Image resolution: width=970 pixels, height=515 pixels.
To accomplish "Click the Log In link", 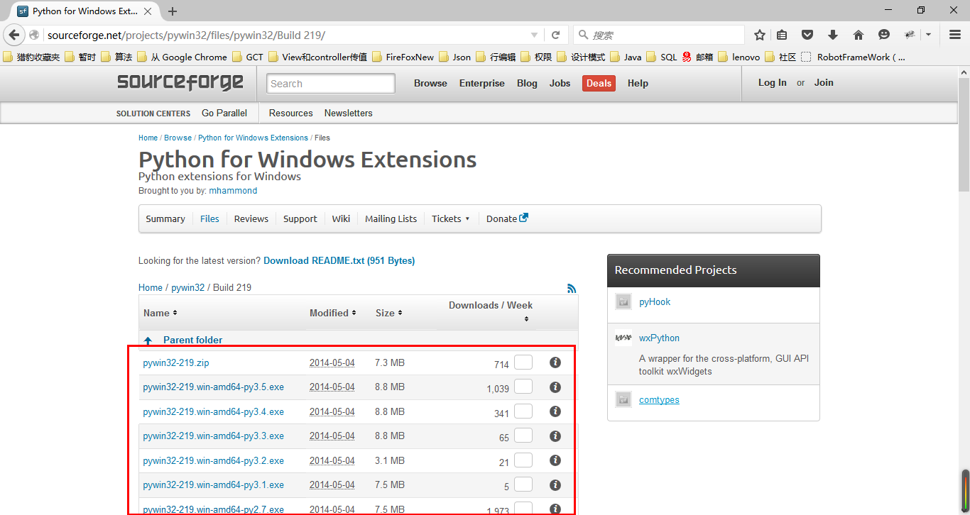I will 772,82.
